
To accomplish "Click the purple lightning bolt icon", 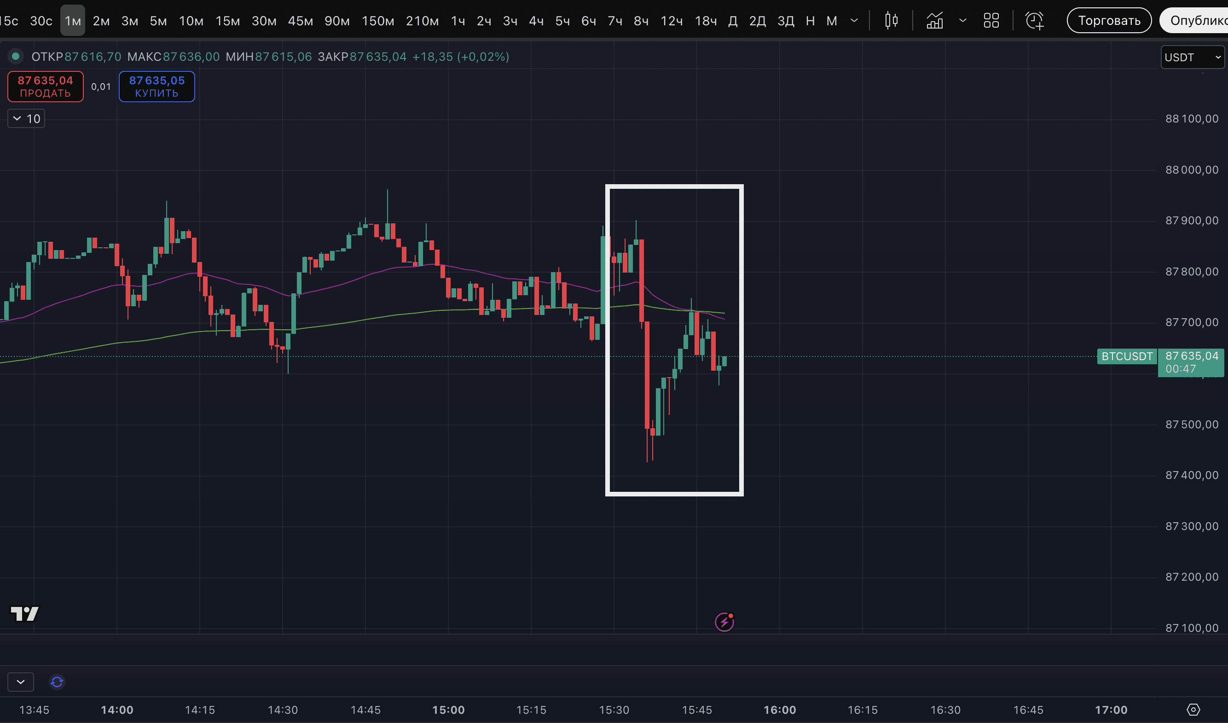I will tap(724, 622).
